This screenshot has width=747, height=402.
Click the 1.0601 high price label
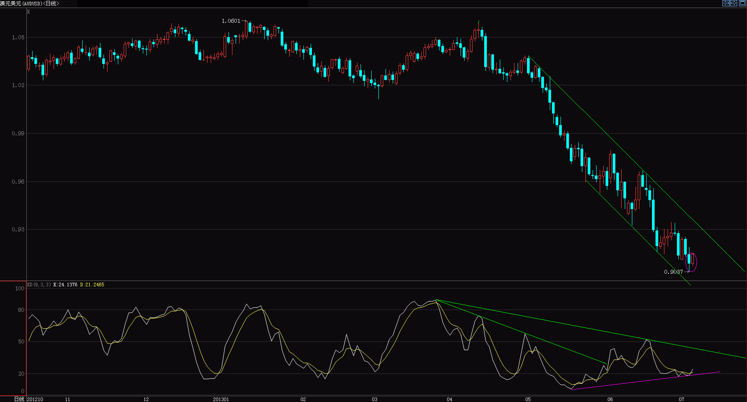231,21
